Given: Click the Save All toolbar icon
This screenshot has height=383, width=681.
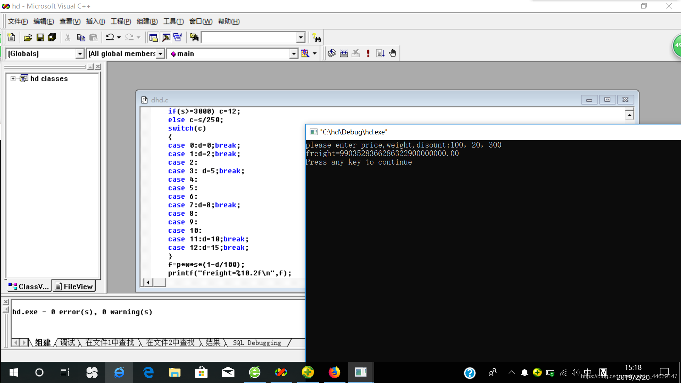Looking at the screenshot, I should [52, 37].
